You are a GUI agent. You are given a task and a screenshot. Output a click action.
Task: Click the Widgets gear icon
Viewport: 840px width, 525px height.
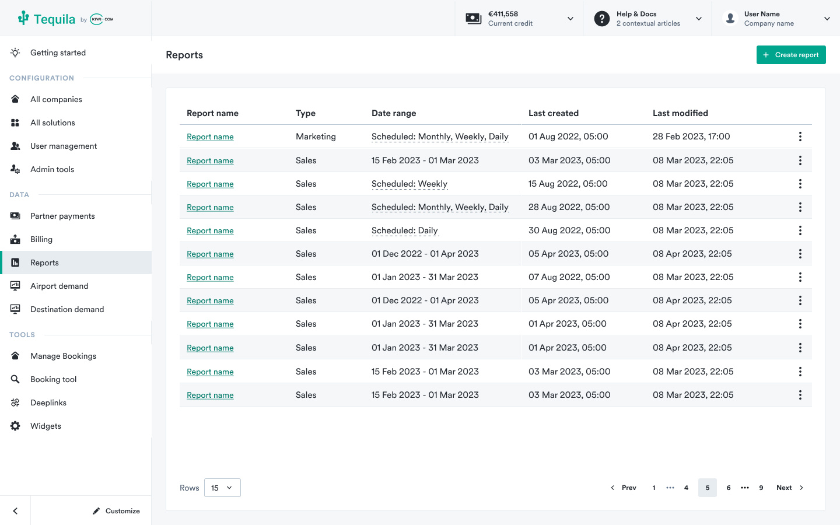pos(16,426)
